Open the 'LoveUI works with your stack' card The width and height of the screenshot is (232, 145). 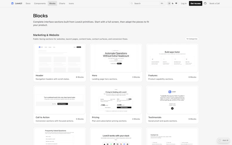(116, 137)
